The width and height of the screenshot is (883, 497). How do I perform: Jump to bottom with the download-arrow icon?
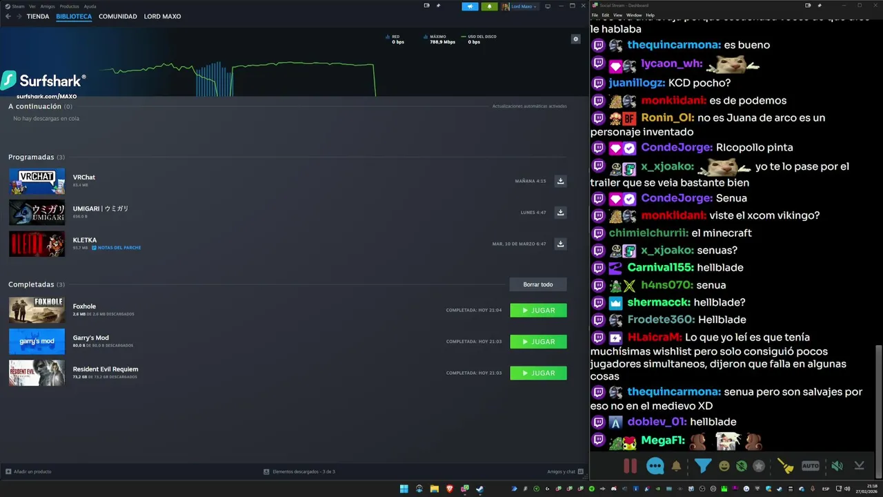click(x=859, y=466)
